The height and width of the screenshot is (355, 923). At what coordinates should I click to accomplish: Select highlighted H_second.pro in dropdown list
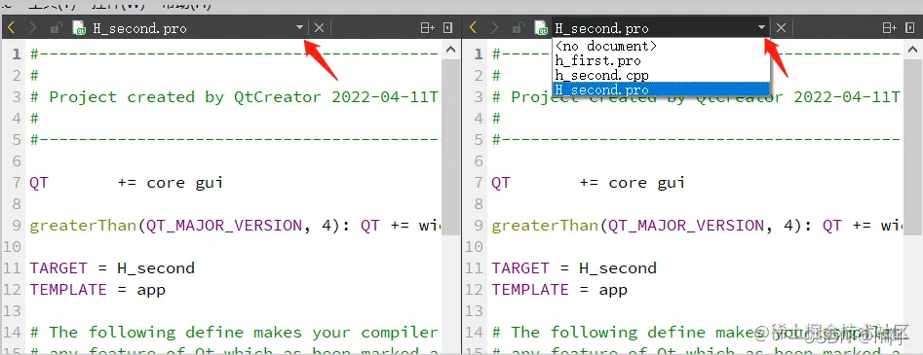pyautogui.click(x=661, y=89)
